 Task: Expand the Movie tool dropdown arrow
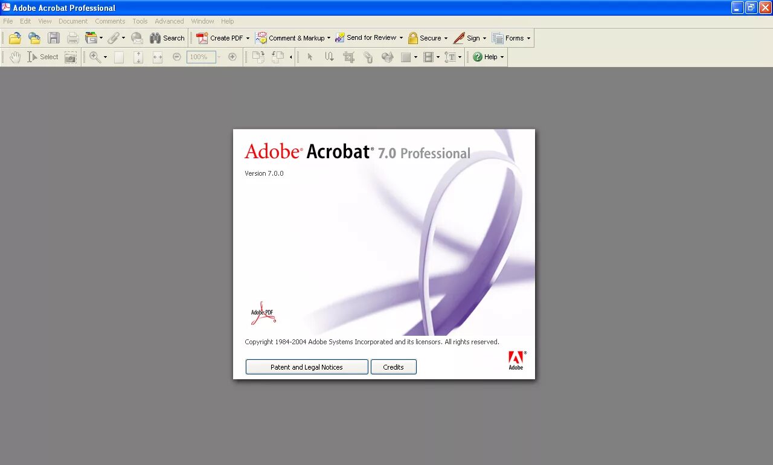[x=438, y=57]
